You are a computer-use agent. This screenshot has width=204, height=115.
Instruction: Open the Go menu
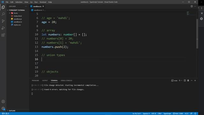tap(31, 2)
